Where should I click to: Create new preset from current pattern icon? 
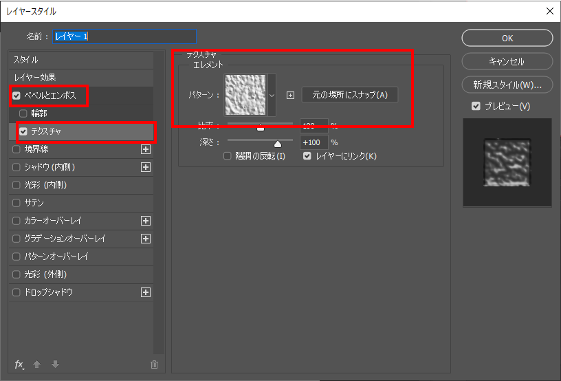coord(290,95)
